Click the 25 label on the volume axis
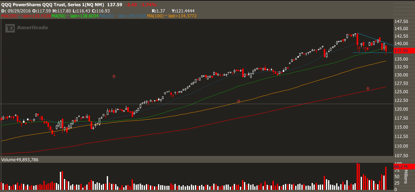 (x=397, y=183)
